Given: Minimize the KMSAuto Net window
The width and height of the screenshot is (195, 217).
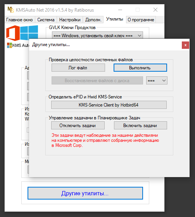Looking at the screenshot, I should coord(120,10).
